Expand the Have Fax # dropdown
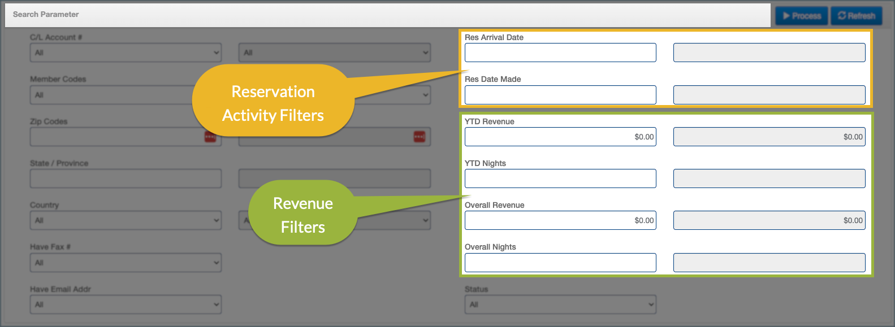Viewport: 895px width, 327px height. click(126, 263)
